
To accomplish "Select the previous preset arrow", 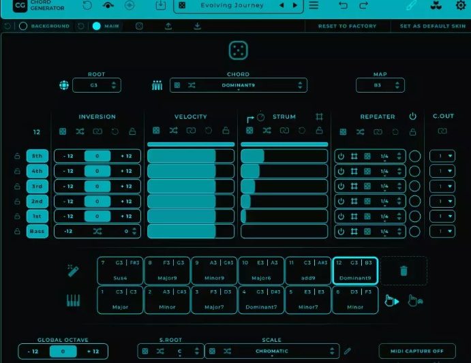I will [282, 5].
